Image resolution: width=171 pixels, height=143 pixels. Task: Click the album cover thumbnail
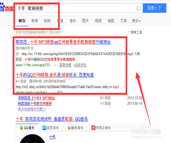[x=32, y=138]
